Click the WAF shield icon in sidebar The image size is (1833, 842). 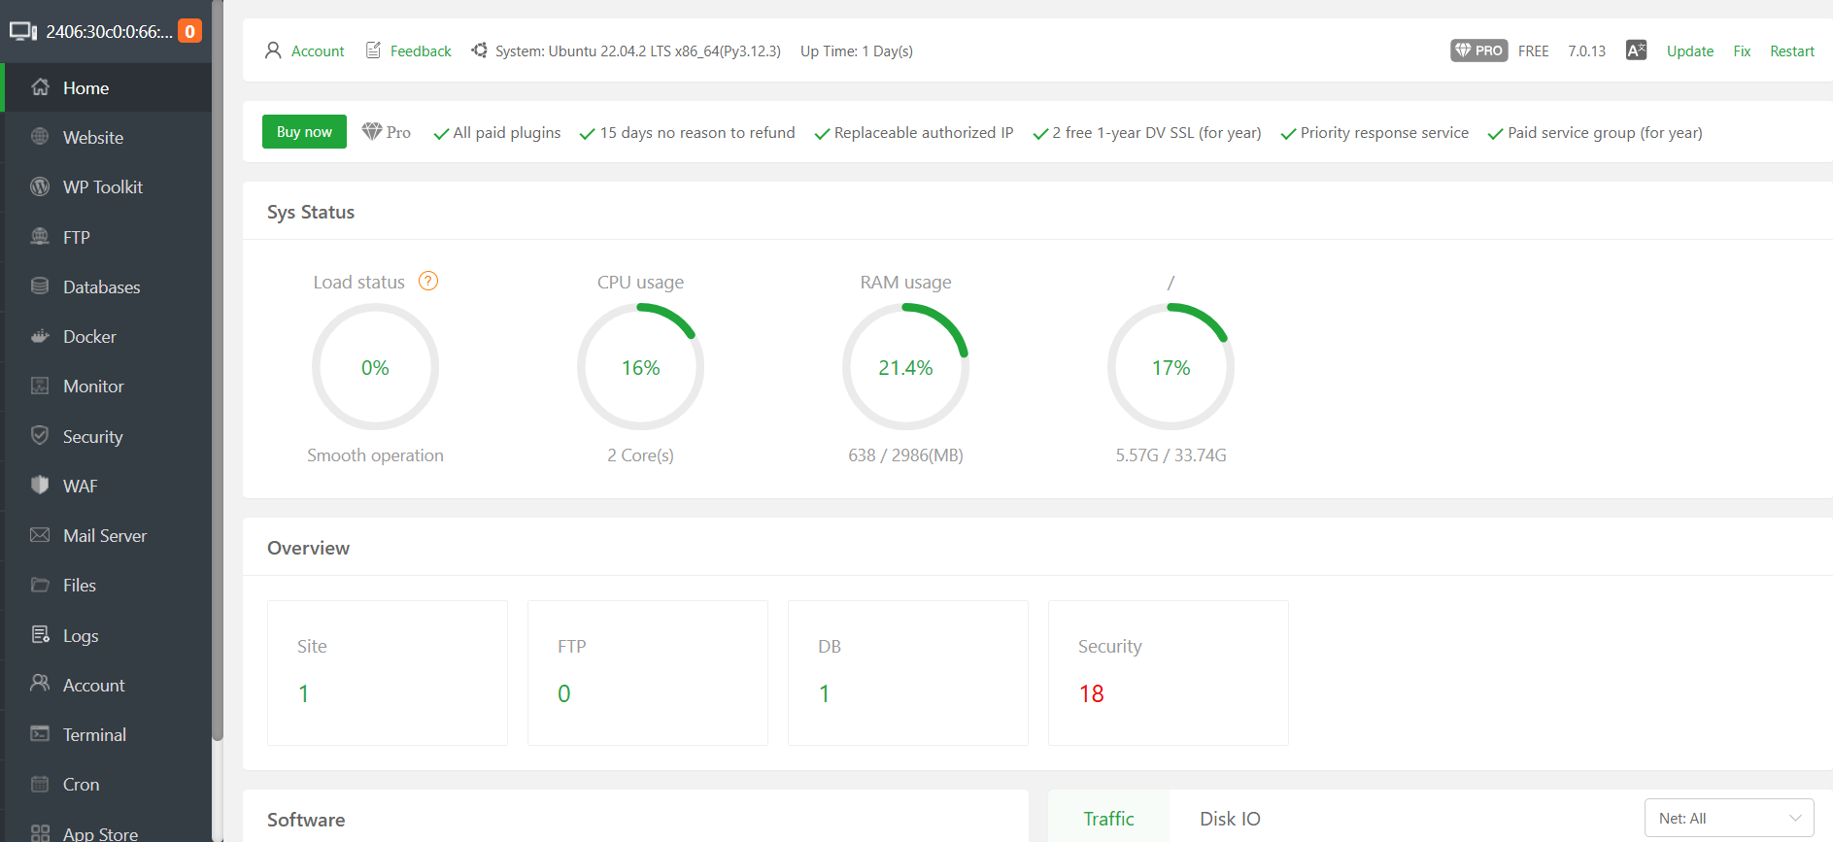point(40,486)
